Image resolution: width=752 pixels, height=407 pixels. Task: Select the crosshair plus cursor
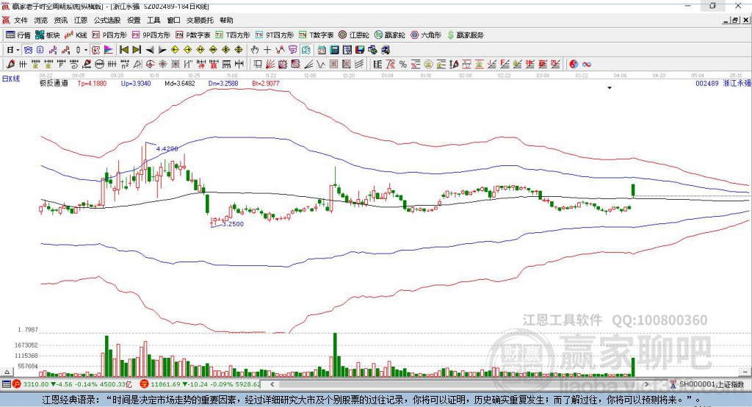(x=267, y=50)
